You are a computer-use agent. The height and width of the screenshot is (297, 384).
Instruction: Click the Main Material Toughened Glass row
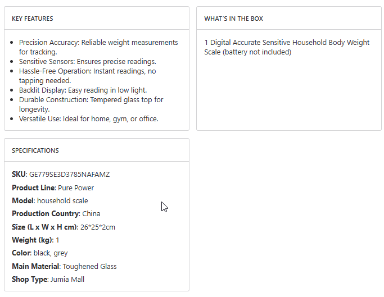pyautogui.click(x=64, y=266)
